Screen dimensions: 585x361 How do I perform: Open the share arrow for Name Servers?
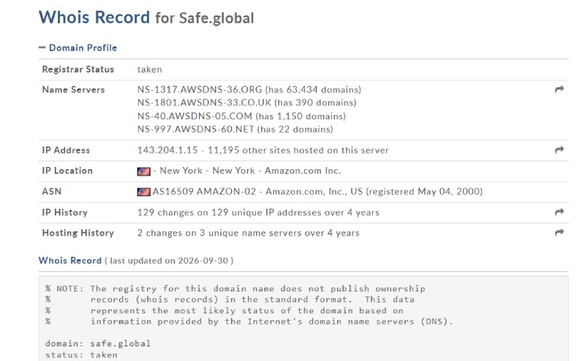pyautogui.click(x=559, y=89)
